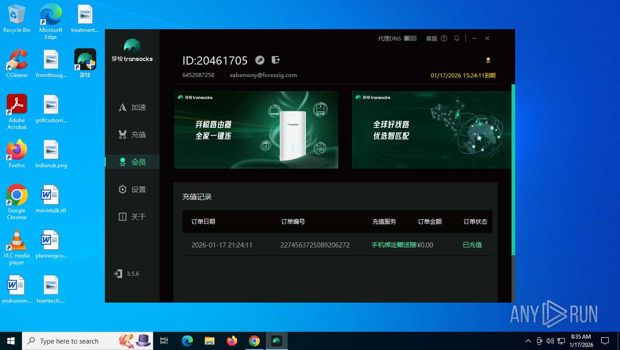Image resolution: width=620 pixels, height=350 pixels.
Task: Open the 穿梭路由器 router banner
Action: click(x=256, y=130)
